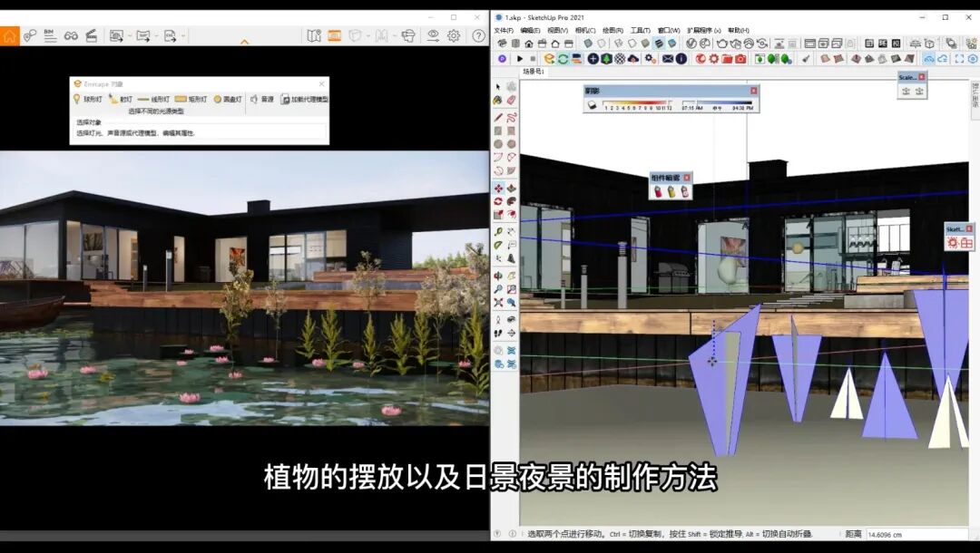
Task: Add sound source in Enscape objects
Action: coord(262,99)
